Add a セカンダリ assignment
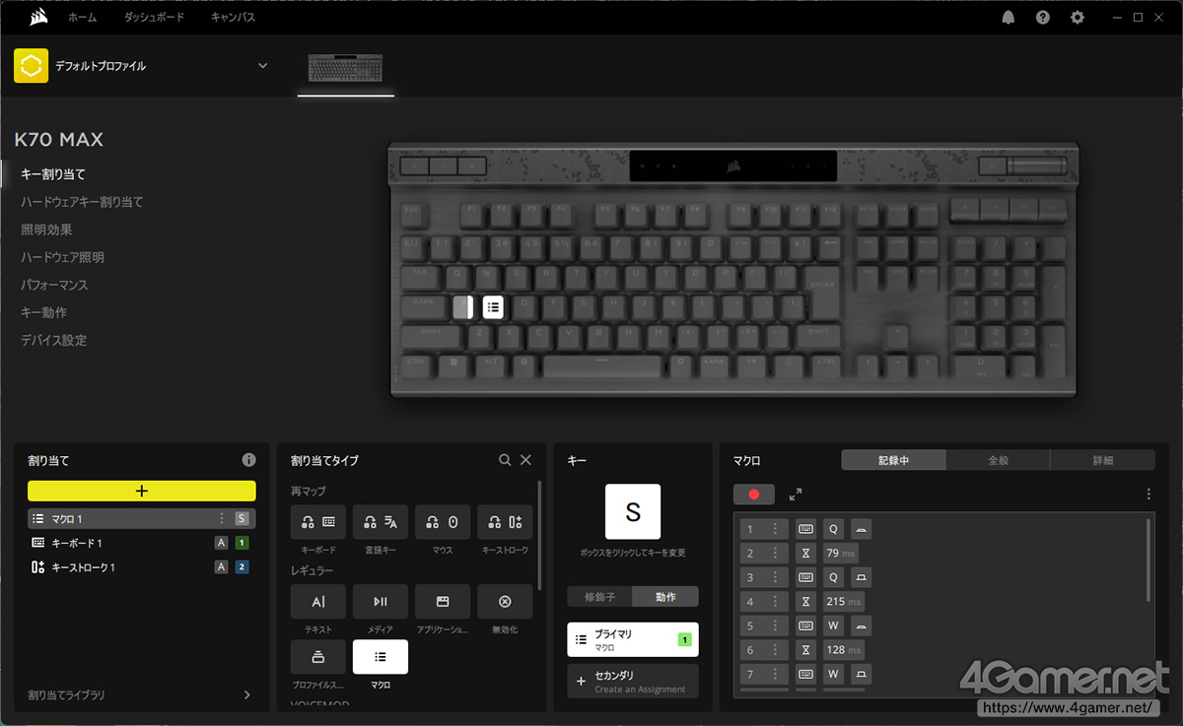The width and height of the screenshot is (1183, 726). point(633,681)
